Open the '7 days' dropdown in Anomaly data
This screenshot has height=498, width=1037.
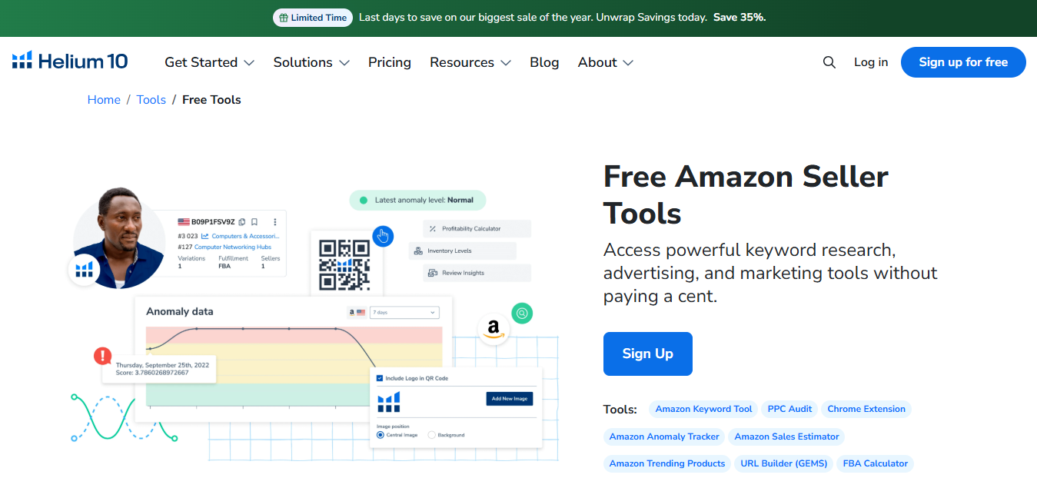[405, 312]
